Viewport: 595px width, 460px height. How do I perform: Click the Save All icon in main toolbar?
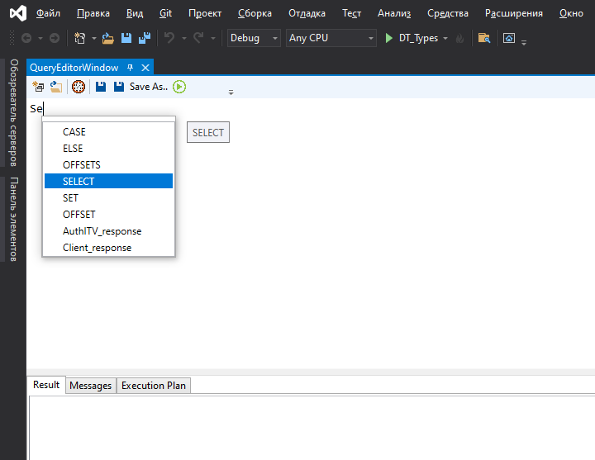point(145,38)
